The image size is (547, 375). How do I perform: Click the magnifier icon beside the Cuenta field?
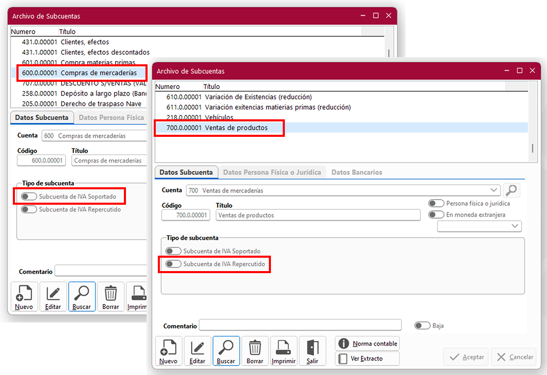pyautogui.click(x=511, y=190)
